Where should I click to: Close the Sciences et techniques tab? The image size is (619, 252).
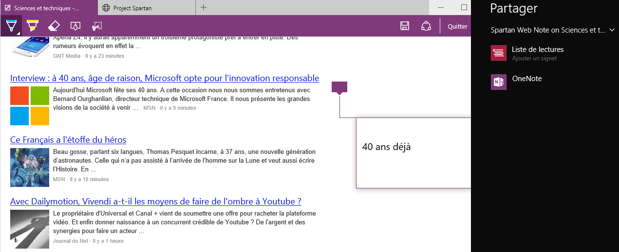click(89, 8)
